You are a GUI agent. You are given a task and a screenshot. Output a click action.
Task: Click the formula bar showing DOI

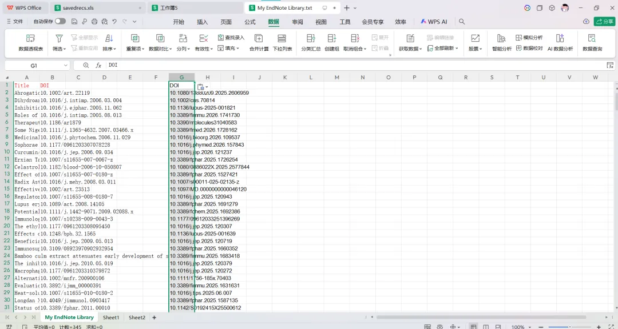click(355, 65)
